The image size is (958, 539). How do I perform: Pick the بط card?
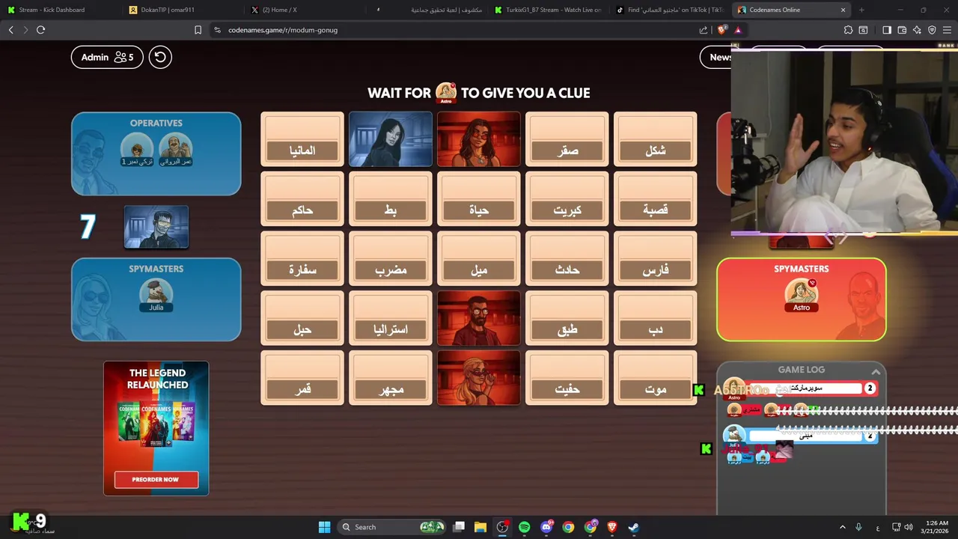pyautogui.click(x=391, y=199)
